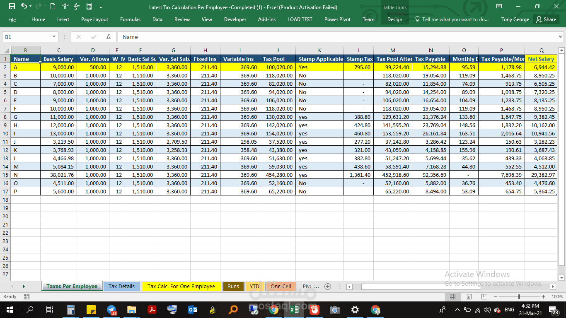This screenshot has width=566, height=318.
Task: Click the Insert Function fx icon
Action: 109,37
